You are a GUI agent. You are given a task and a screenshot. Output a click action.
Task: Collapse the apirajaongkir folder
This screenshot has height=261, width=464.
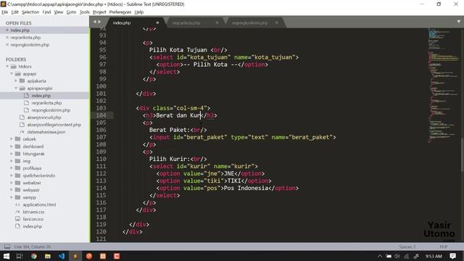(x=16, y=88)
